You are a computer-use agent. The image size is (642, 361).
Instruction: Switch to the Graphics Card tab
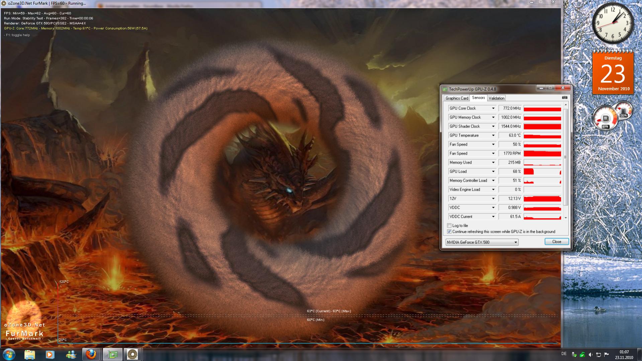(457, 98)
